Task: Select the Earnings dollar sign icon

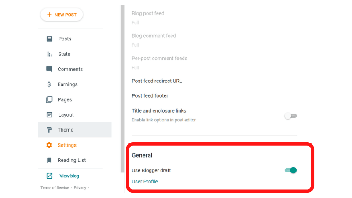Action: pos(49,84)
